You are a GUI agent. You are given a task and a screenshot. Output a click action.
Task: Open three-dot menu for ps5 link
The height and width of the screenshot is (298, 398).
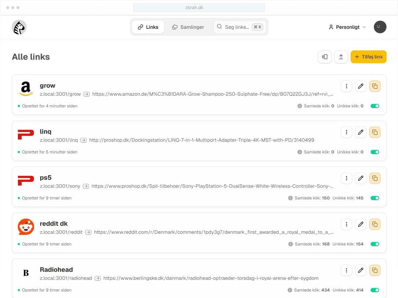point(346,178)
